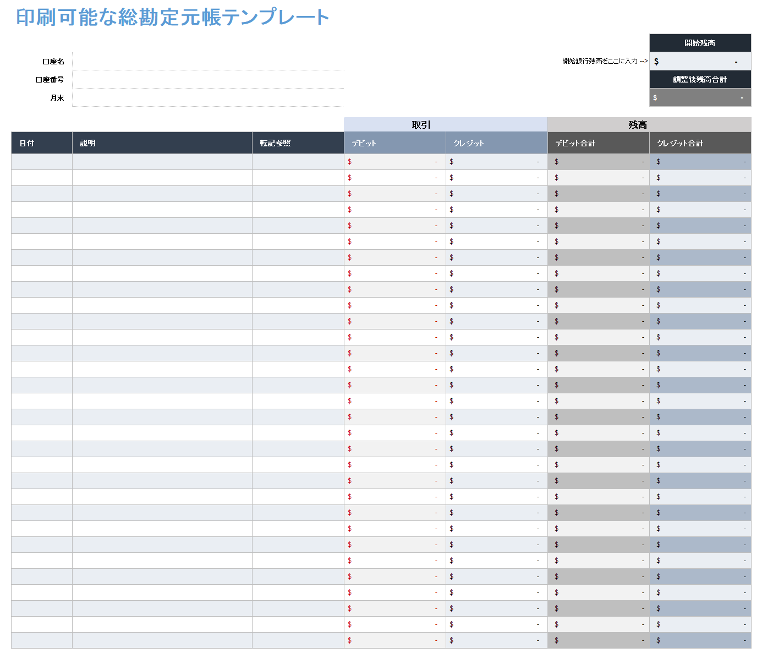Viewport: 762px width, 653px height.
Task: Click the 口座名 input field
Action: pyautogui.click(x=208, y=62)
